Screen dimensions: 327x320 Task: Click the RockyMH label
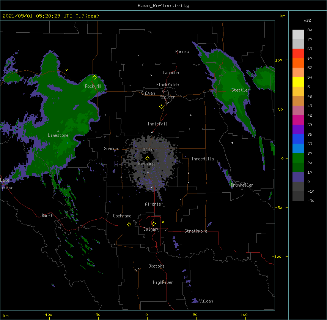click(93, 86)
